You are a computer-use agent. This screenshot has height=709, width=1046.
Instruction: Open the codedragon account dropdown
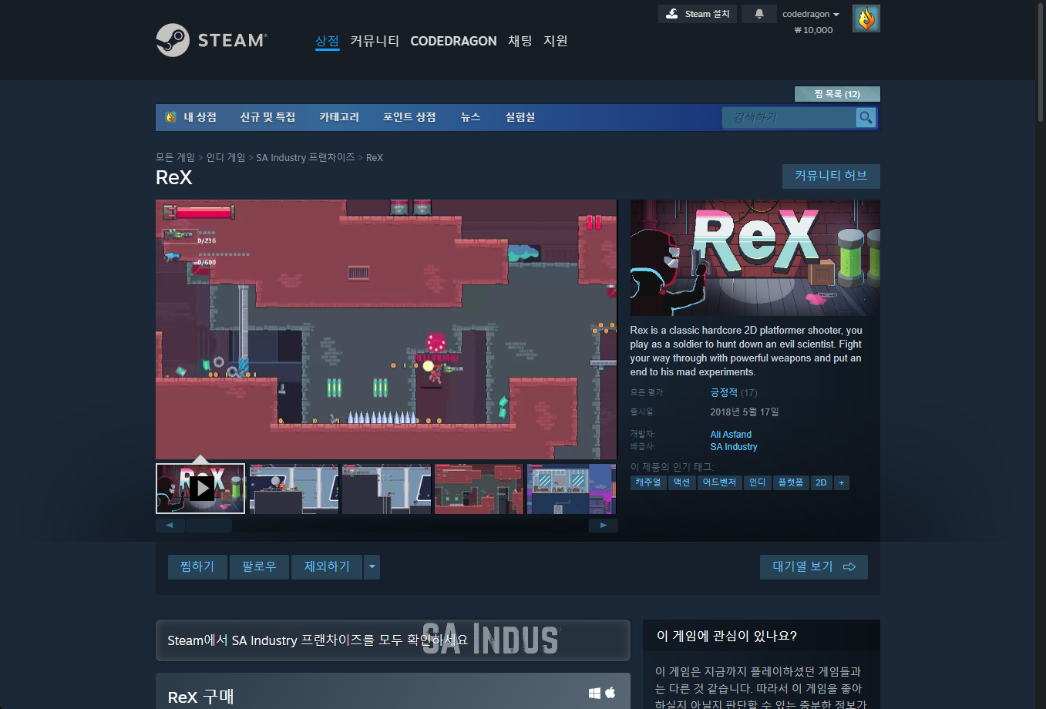coord(811,14)
